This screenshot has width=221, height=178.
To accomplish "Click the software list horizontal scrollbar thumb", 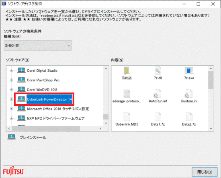I will (46, 128).
